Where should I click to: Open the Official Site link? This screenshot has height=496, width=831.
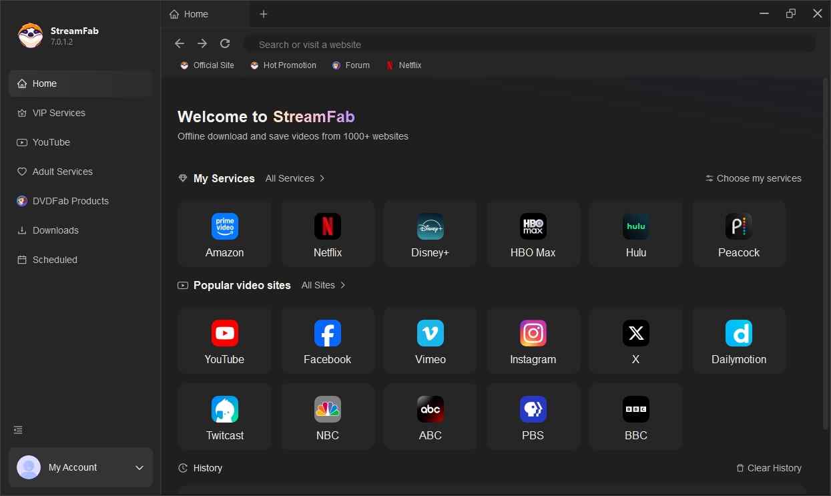tap(206, 65)
